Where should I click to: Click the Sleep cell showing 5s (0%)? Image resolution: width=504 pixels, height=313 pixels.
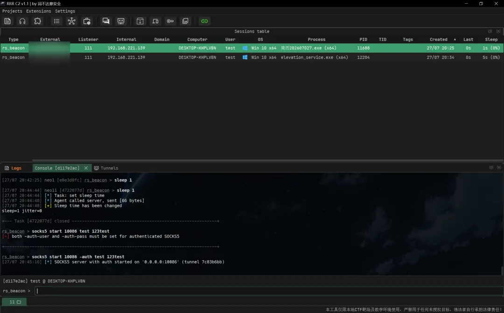coord(491,57)
